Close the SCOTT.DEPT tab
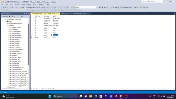The image size is (176, 99). pyautogui.click(x=59, y=14)
